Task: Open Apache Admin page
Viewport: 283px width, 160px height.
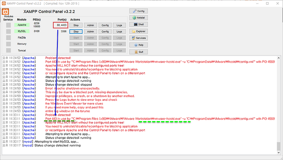Action: (x=90, y=25)
